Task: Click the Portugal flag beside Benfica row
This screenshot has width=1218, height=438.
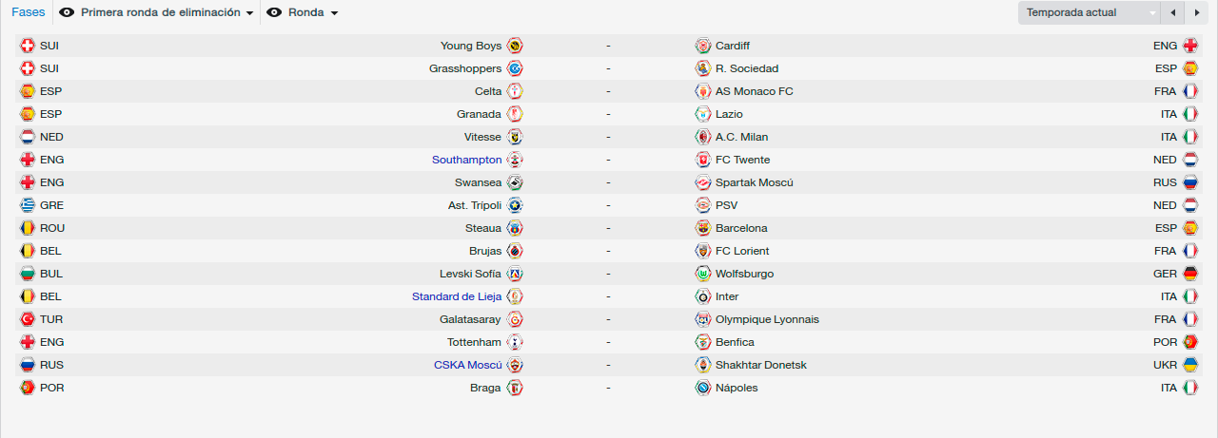Action: [1190, 342]
